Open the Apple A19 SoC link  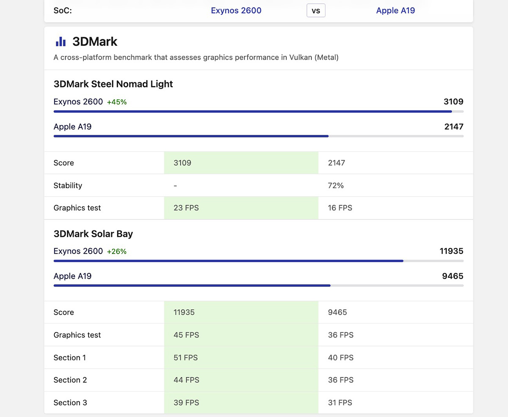point(395,11)
